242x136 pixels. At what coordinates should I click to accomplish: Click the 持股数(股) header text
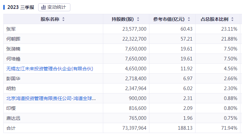click(x=123, y=19)
